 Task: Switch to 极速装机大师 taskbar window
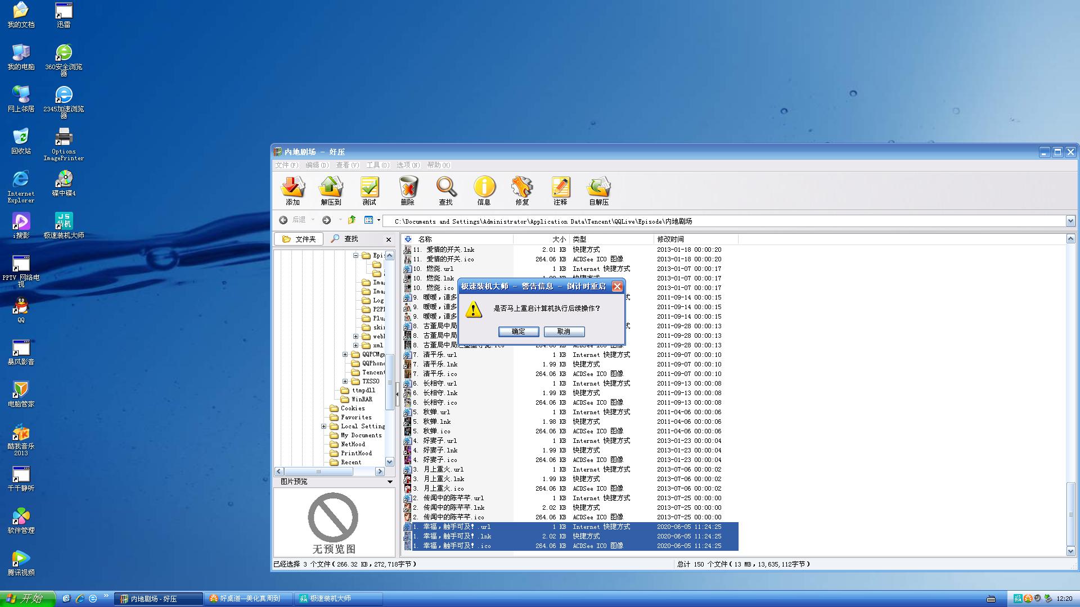coord(339,599)
